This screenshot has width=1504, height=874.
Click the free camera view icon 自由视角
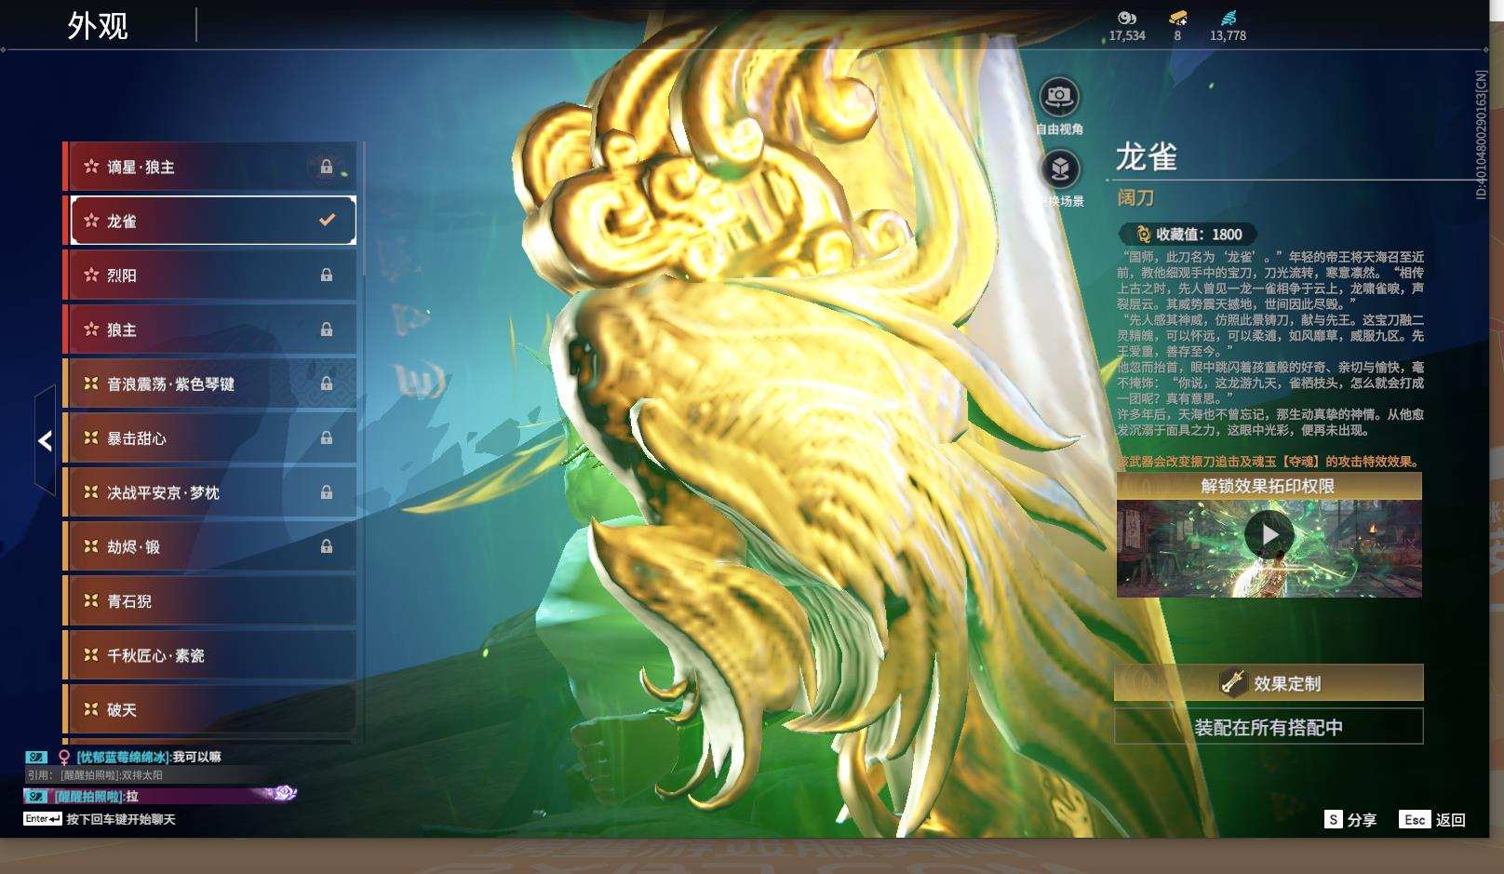(1059, 96)
